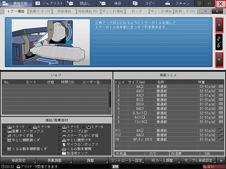This screenshot has width=226, height=169.
Task: Switch to スキャン scan mode
Action: (x=178, y=3)
